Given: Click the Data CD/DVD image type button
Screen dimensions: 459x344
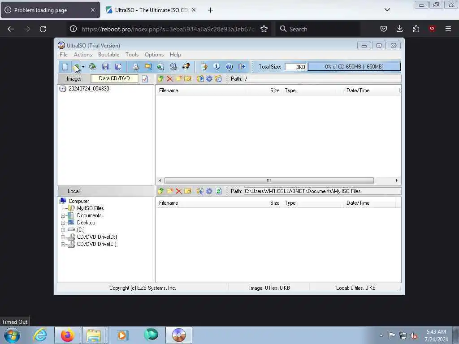Looking at the screenshot, I should click(114, 78).
